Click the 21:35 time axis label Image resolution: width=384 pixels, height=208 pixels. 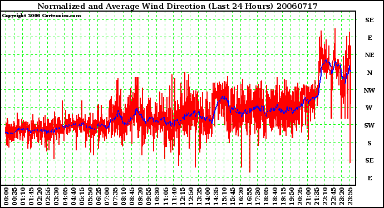pos(317,196)
